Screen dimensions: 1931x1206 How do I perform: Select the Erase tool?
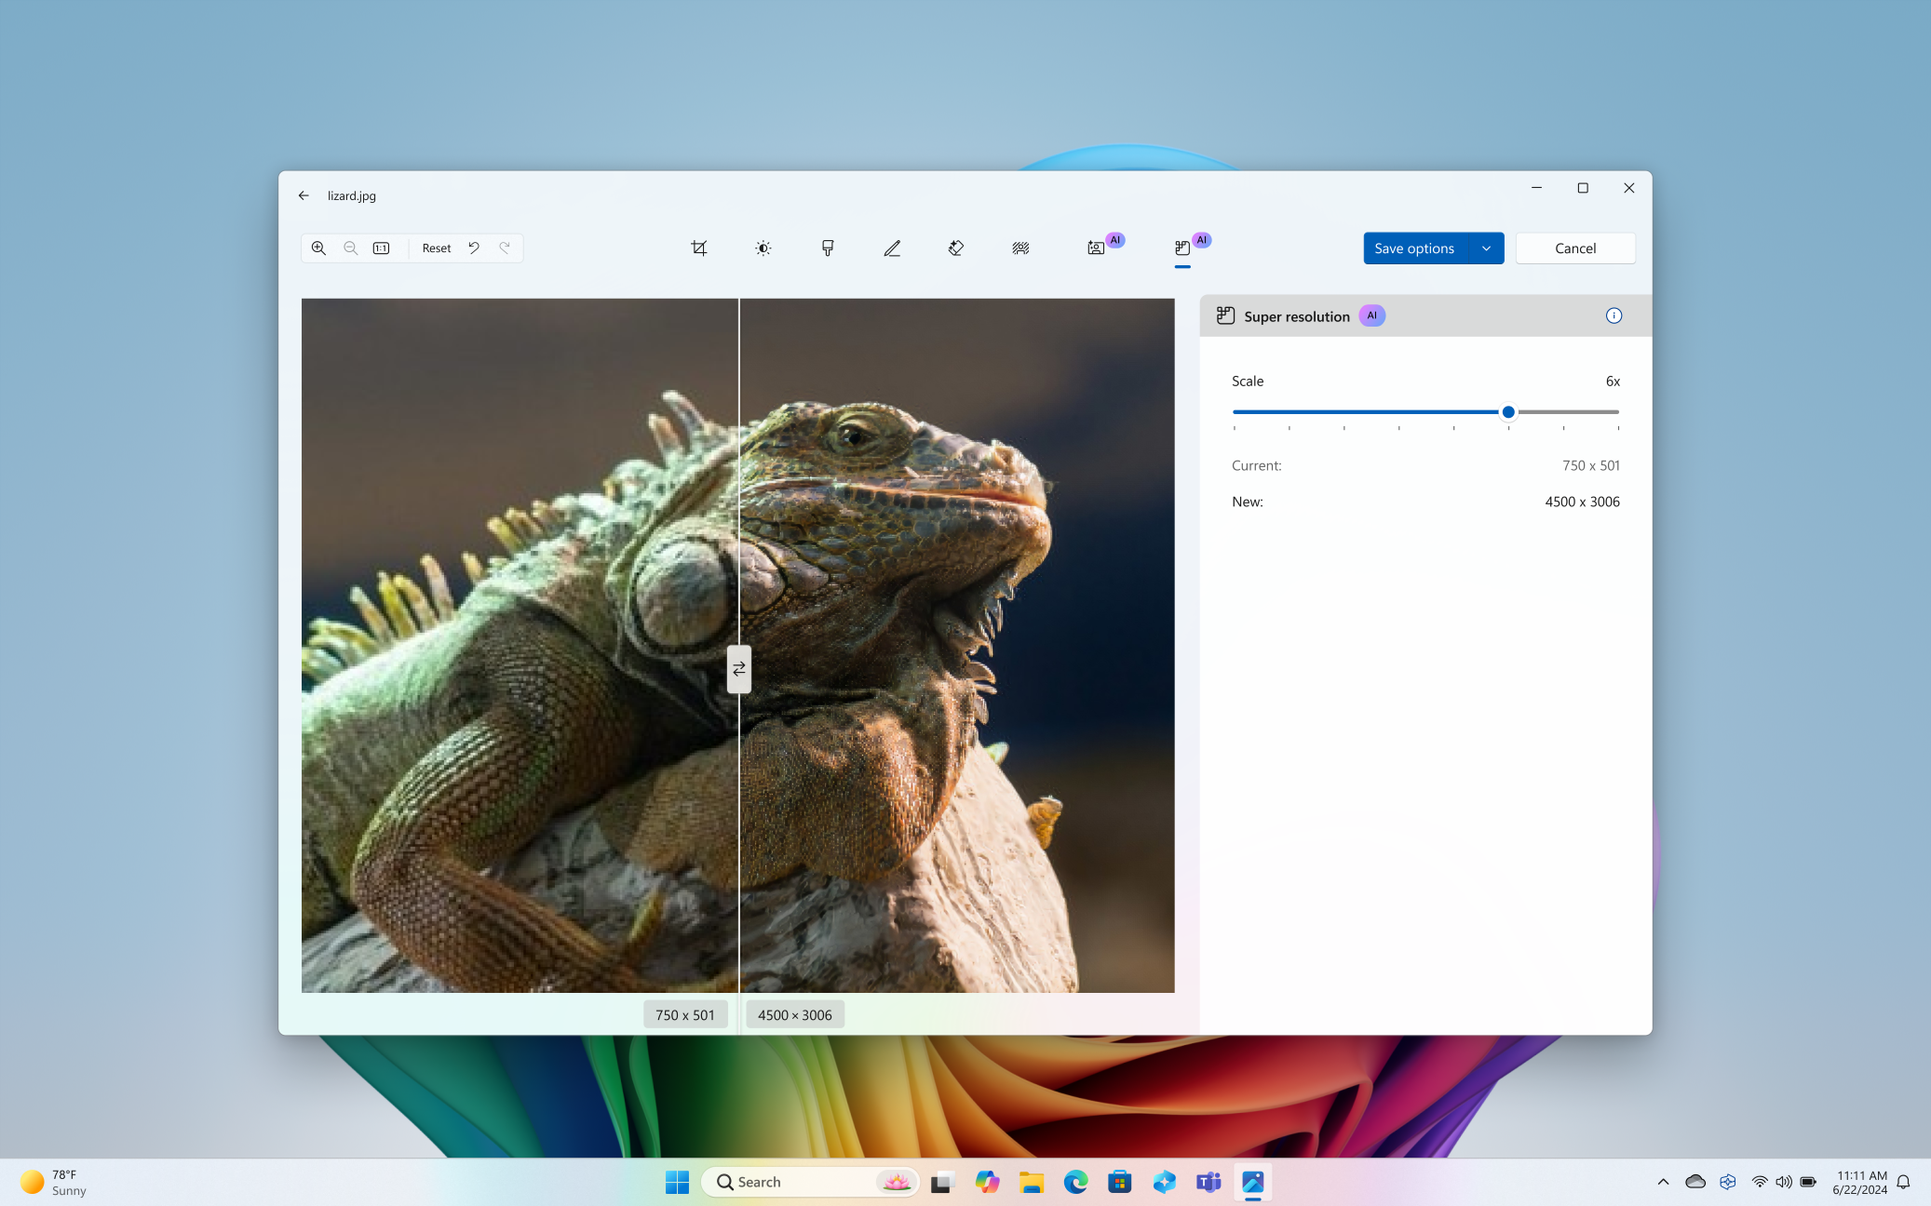tap(956, 248)
